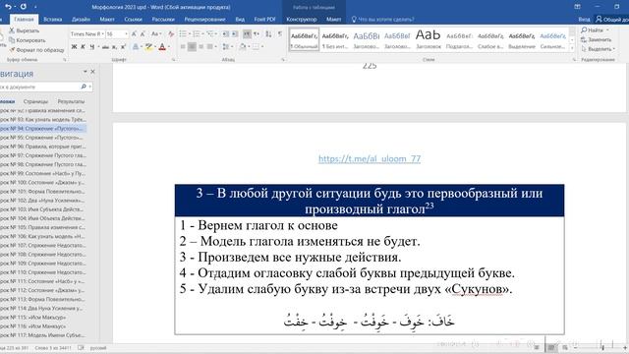629x354 pixels.
Task: Select heading Урок № 95 in navigation
Action: tap(43, 138)
